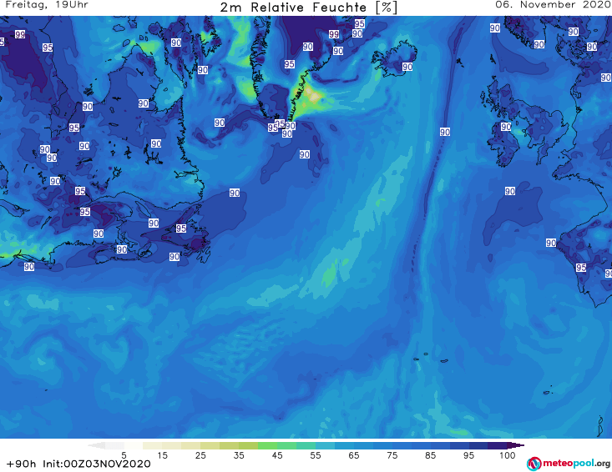612x472 pixels.
Task: Click the Azores islands outline in the mid-Atlantic
Action: tap(429, 358)
